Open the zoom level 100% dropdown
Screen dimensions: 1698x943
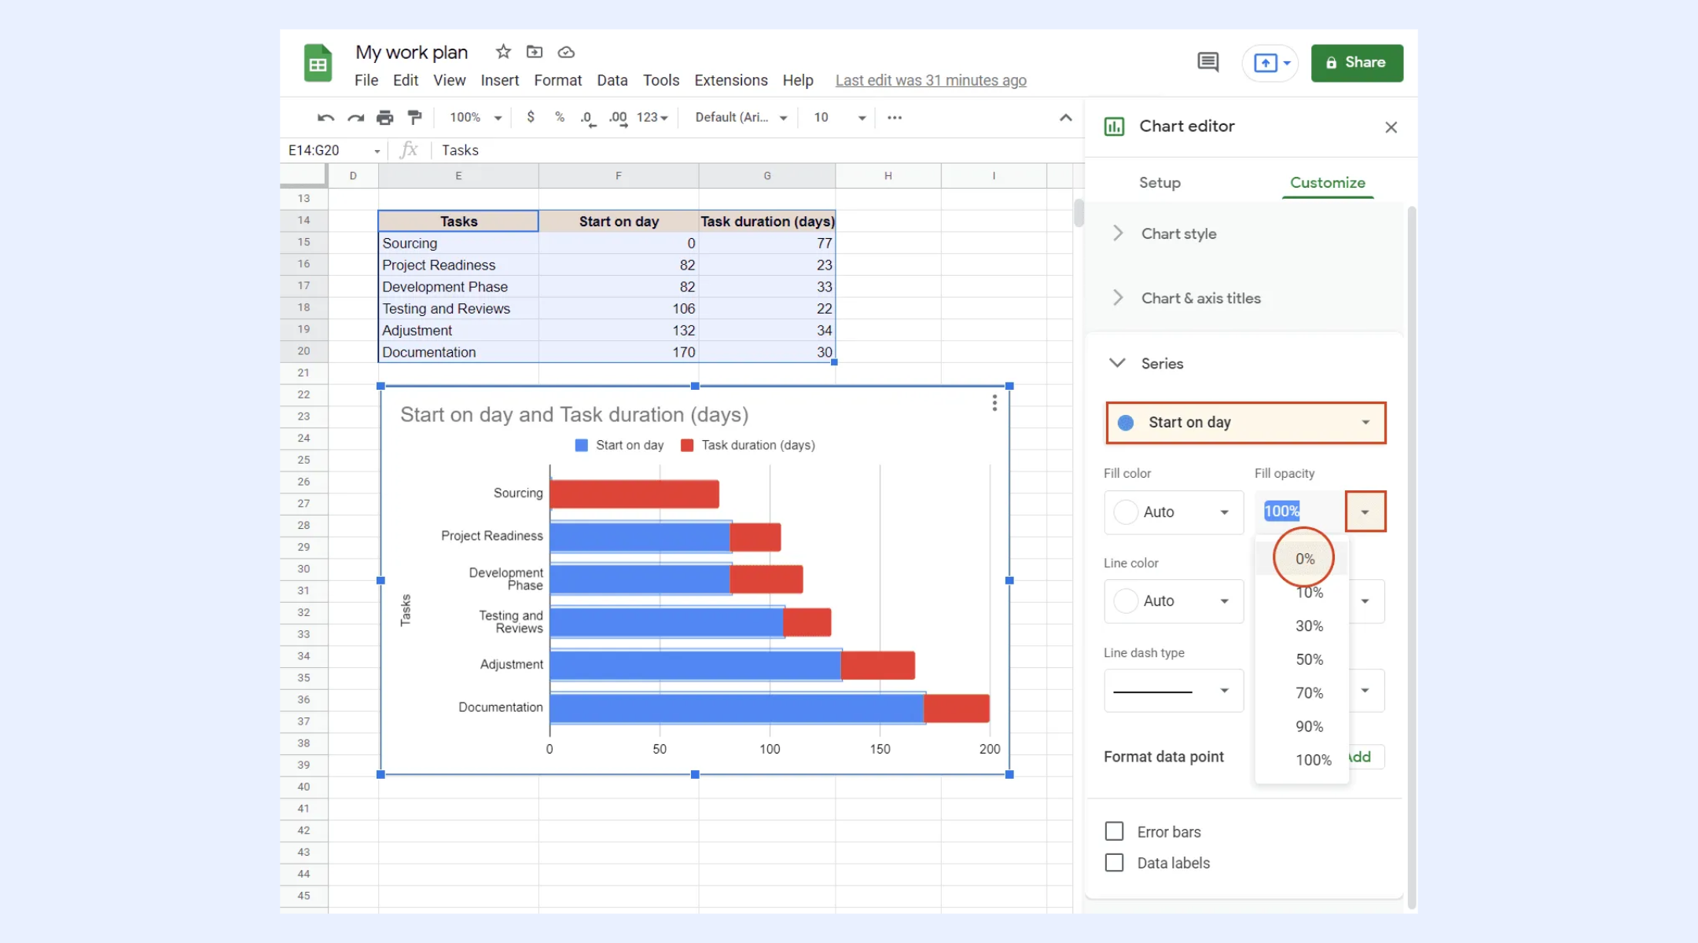pyautogui.click(x=475, y=117)
